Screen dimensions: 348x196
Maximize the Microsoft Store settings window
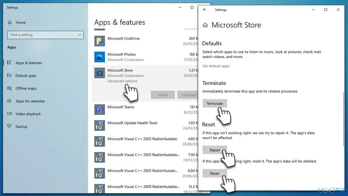(326, 10)
